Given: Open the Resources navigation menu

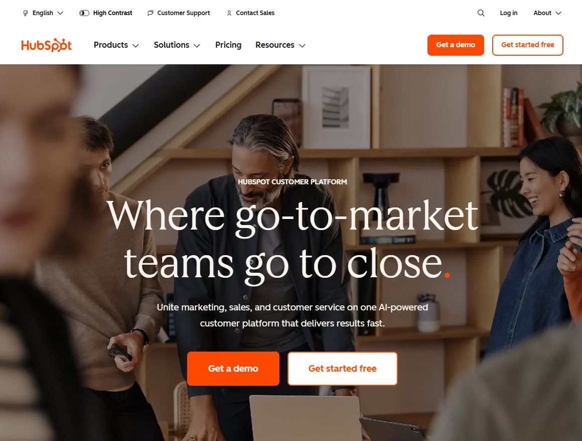Looking at the screenshot, I should [280, 45].
